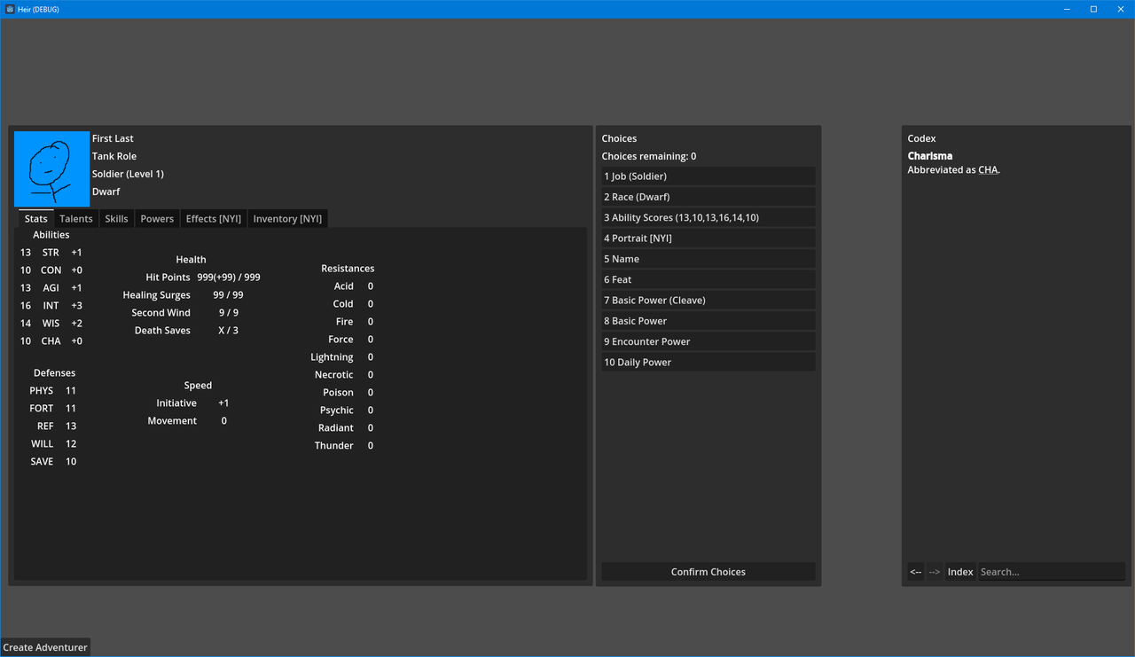Click the First Last name text
This screenshot has height=657, width=1135.
click(x=113, y=138)
